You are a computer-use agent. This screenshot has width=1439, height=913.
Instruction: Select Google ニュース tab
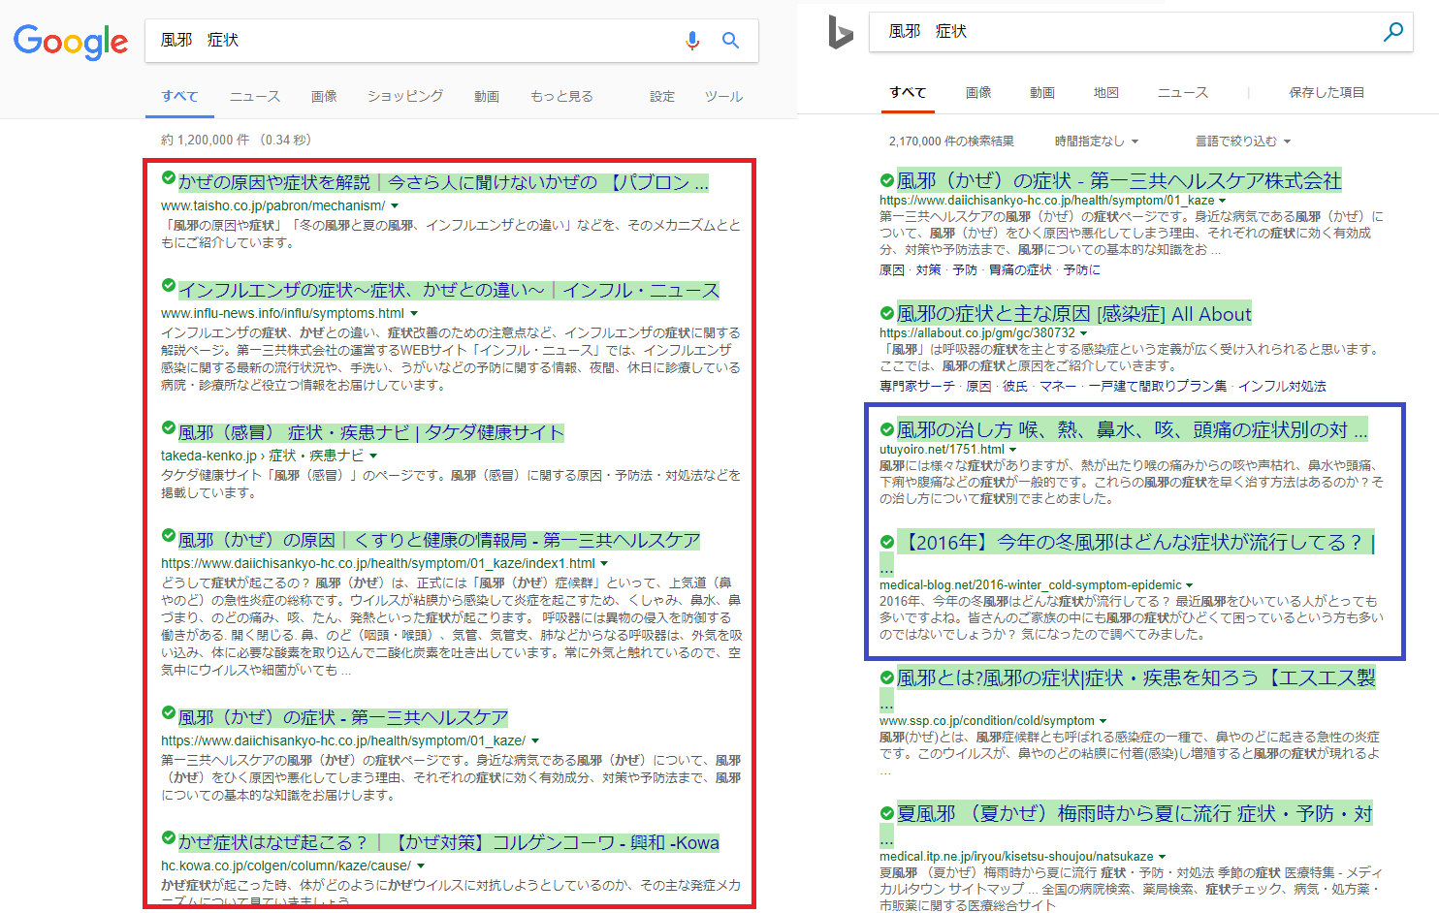pos(255,96)
